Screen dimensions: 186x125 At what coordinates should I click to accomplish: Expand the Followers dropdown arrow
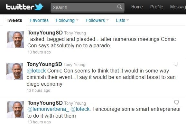107,20
